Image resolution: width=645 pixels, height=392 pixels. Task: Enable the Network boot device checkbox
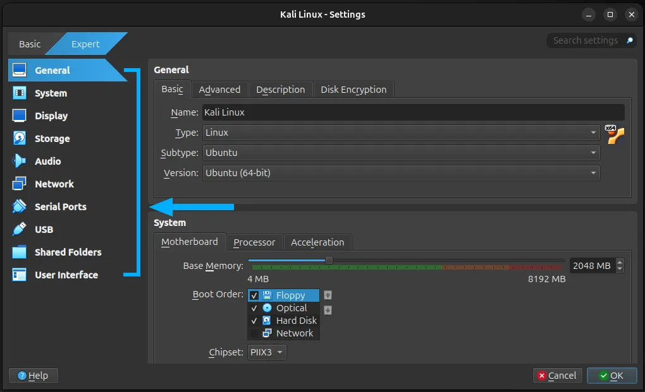coord(254,334)
